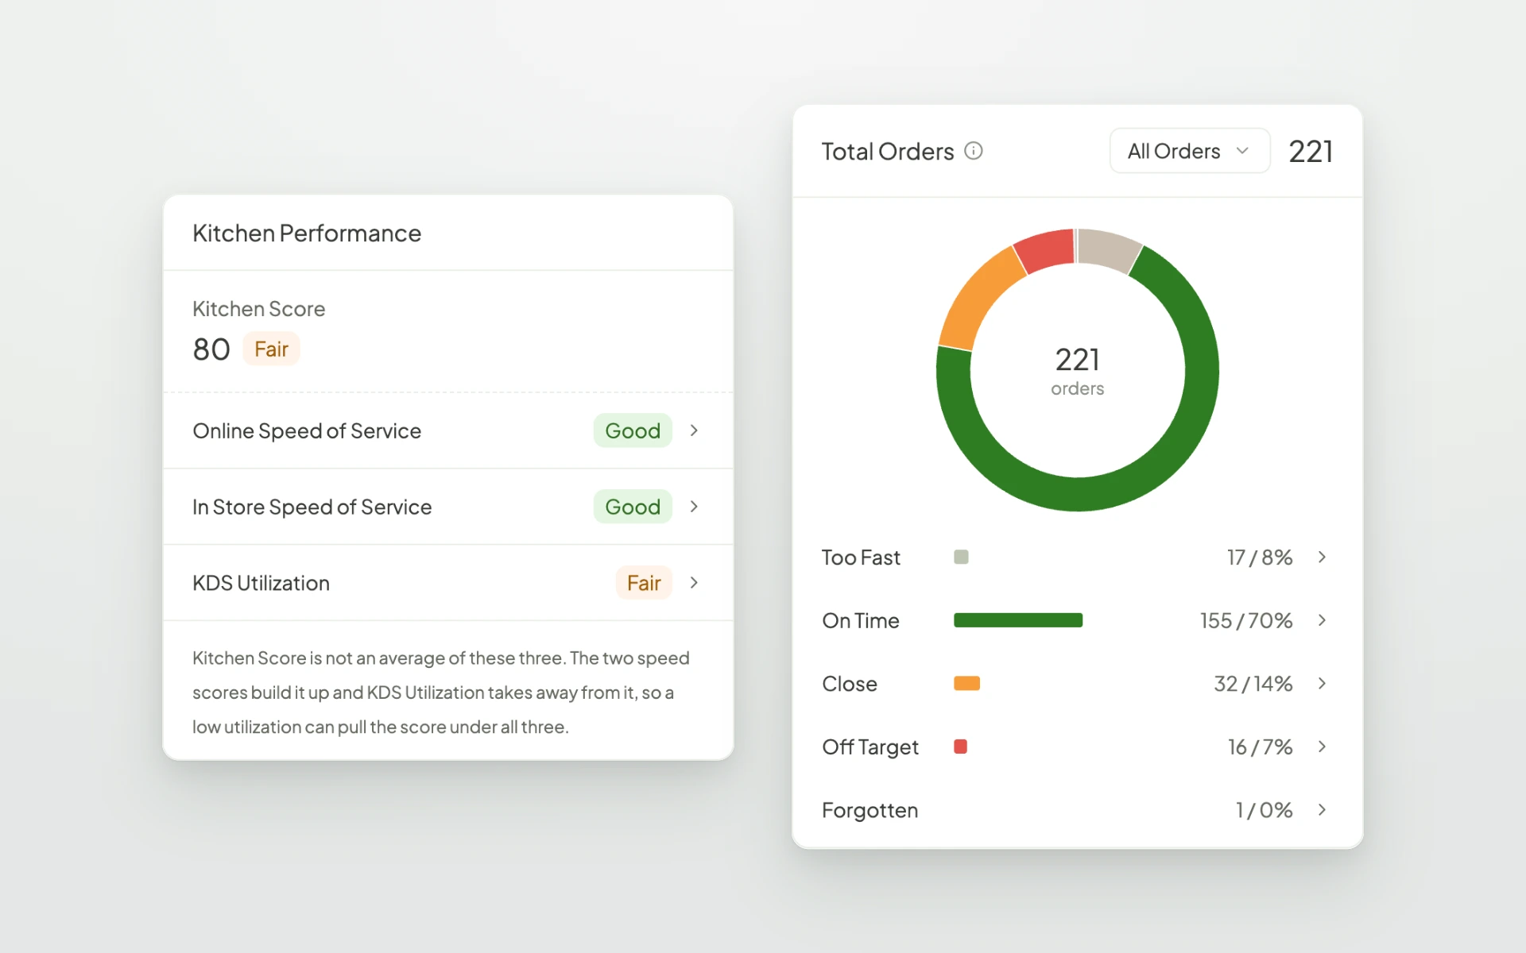This screenshot has height=953, width=1526.
Task: Click the Forgotten label
Action: point(870,810)
